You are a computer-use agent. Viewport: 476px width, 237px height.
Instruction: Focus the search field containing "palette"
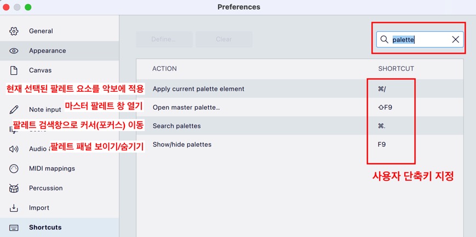[420, 39]
